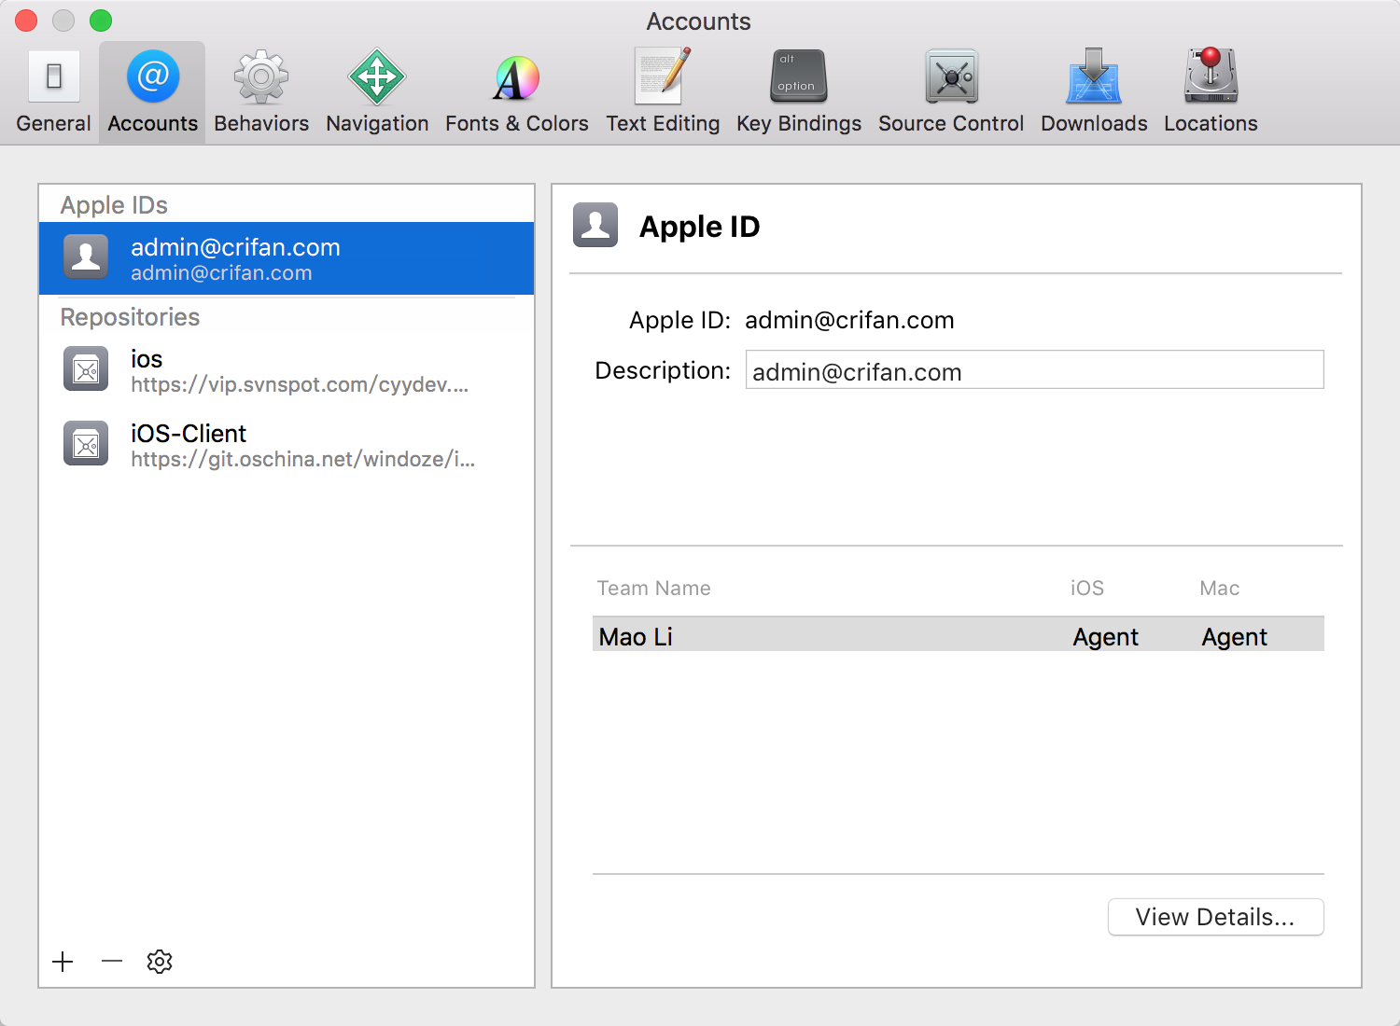Click the iOS column header
The image size is (1400, 1026).
[1087, 589]
